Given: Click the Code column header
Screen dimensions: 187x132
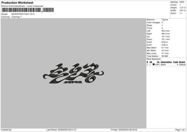Looking at the screenshot, I should coord(175,62).
